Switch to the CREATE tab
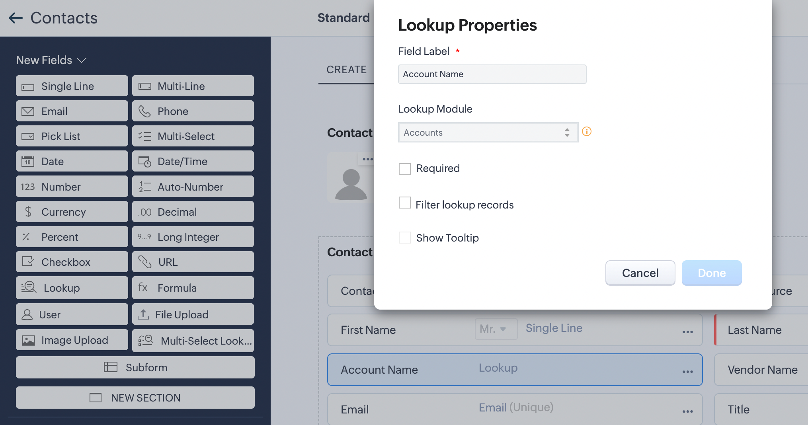Screen dimensions: 808x425 click(x=346, y=70)
